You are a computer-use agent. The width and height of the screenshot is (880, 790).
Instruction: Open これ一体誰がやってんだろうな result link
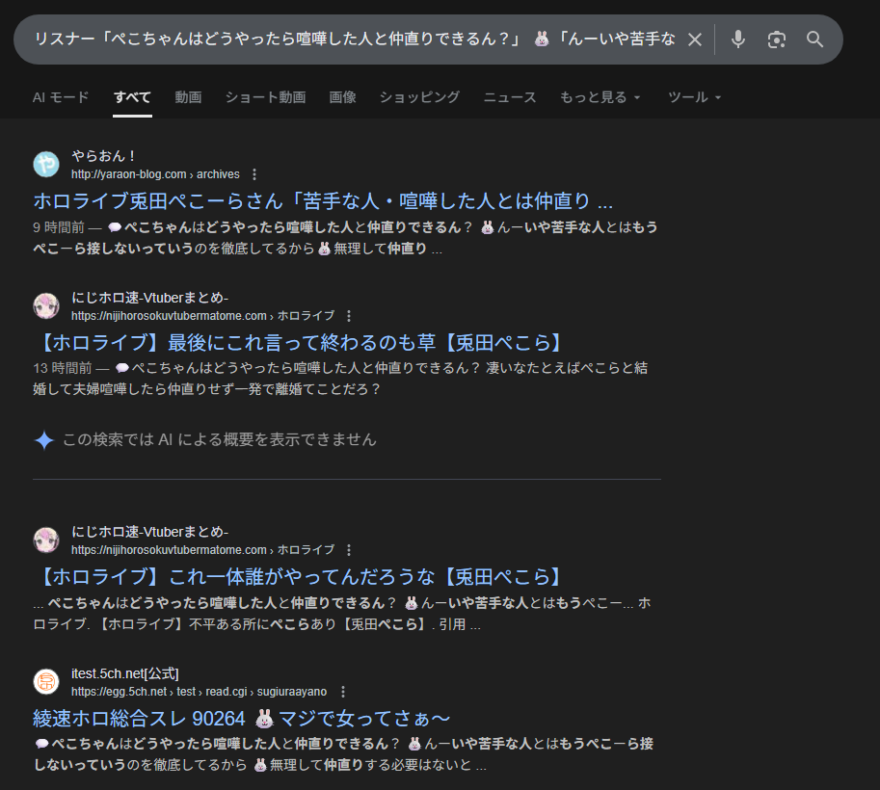tap(297, 577)
